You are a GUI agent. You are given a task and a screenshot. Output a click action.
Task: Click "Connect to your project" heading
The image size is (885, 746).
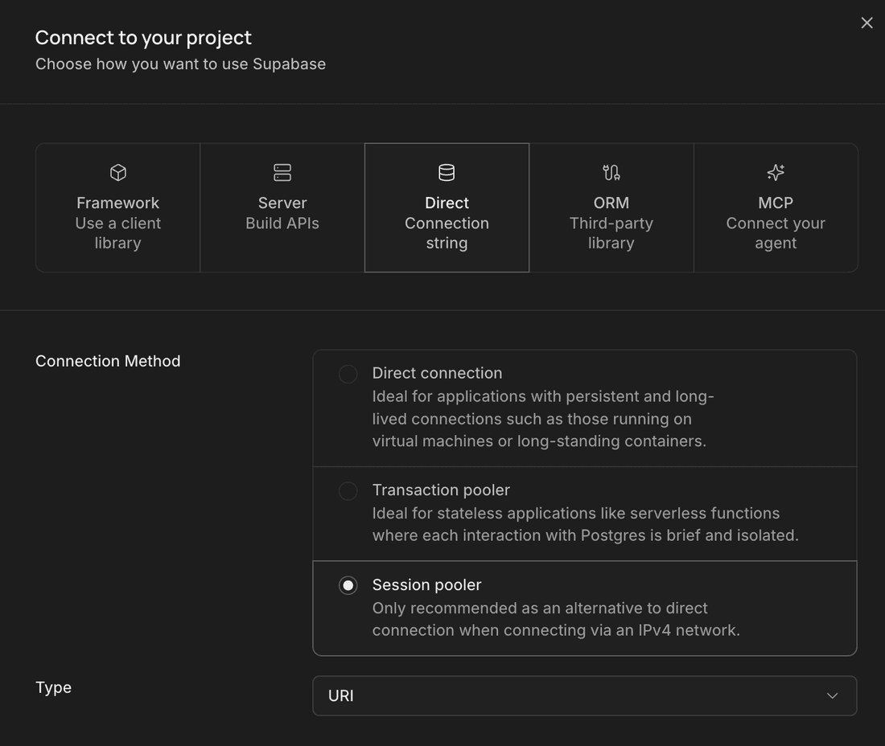point(143,38)
